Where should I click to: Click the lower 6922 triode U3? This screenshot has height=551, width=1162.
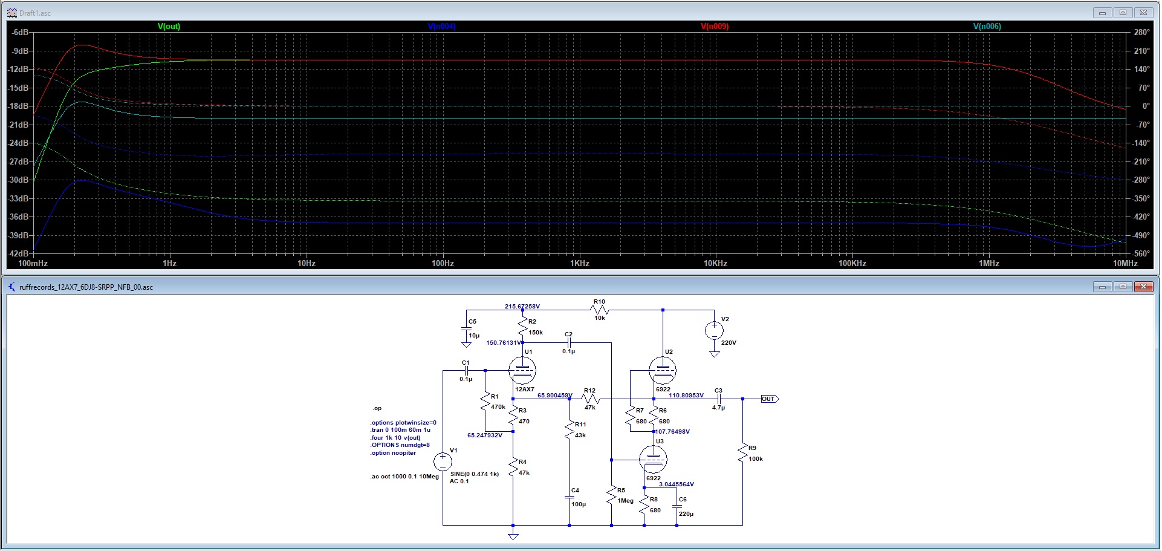pyautogui.click(x=653, y=460)
